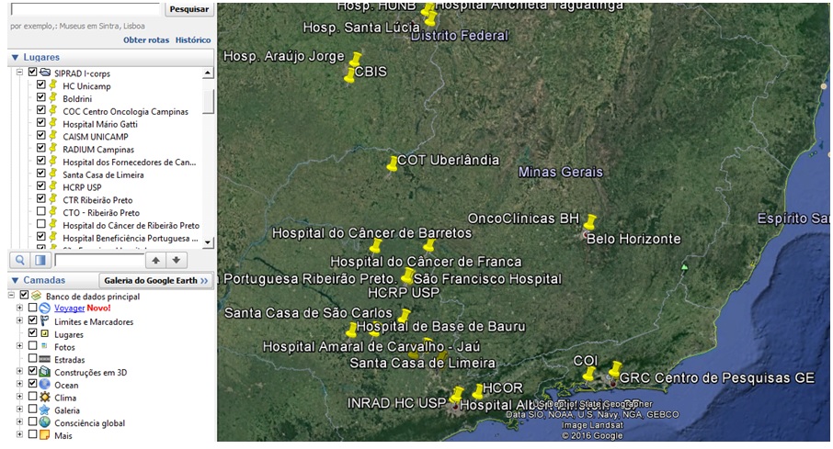Click the Estradas road icon
Image resolution: width=833 pixels, height=449 pixels.
point(45,359)
